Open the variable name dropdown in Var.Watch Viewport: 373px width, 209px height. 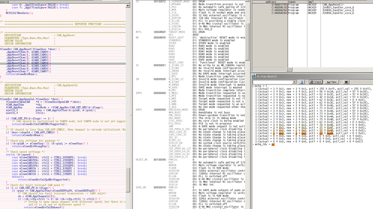[x=294, y=82]
